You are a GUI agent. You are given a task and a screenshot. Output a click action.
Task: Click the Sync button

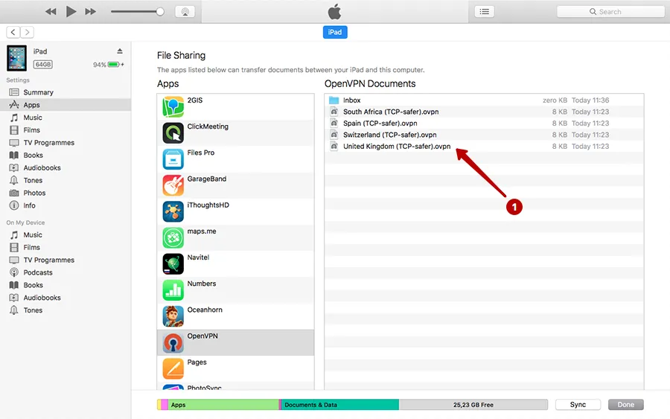tap(578, 404)
